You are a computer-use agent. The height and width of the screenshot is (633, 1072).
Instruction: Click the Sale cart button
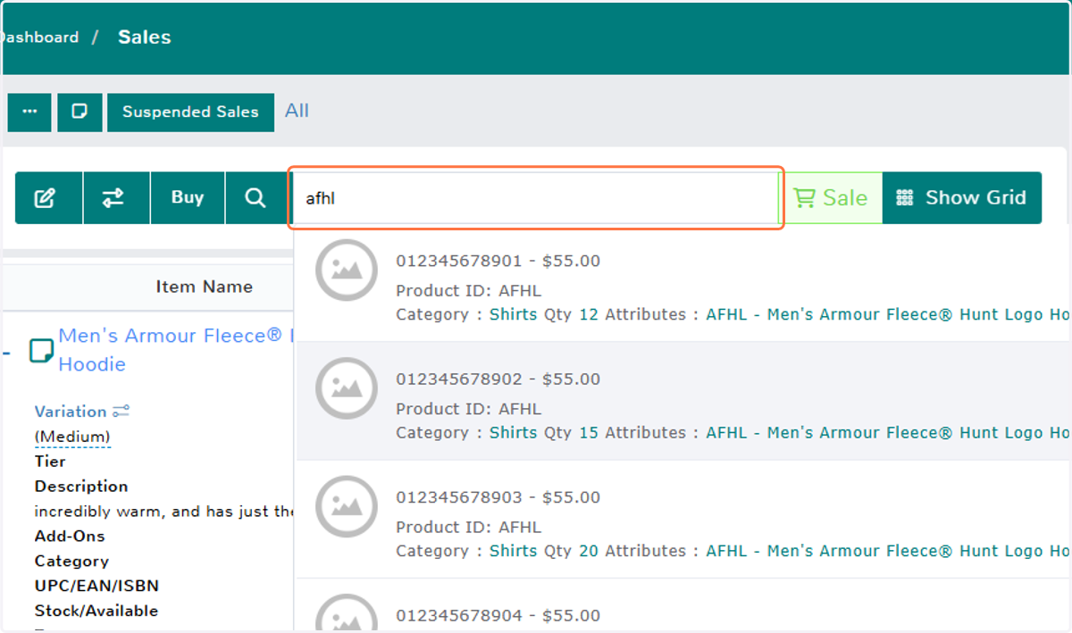831,198
